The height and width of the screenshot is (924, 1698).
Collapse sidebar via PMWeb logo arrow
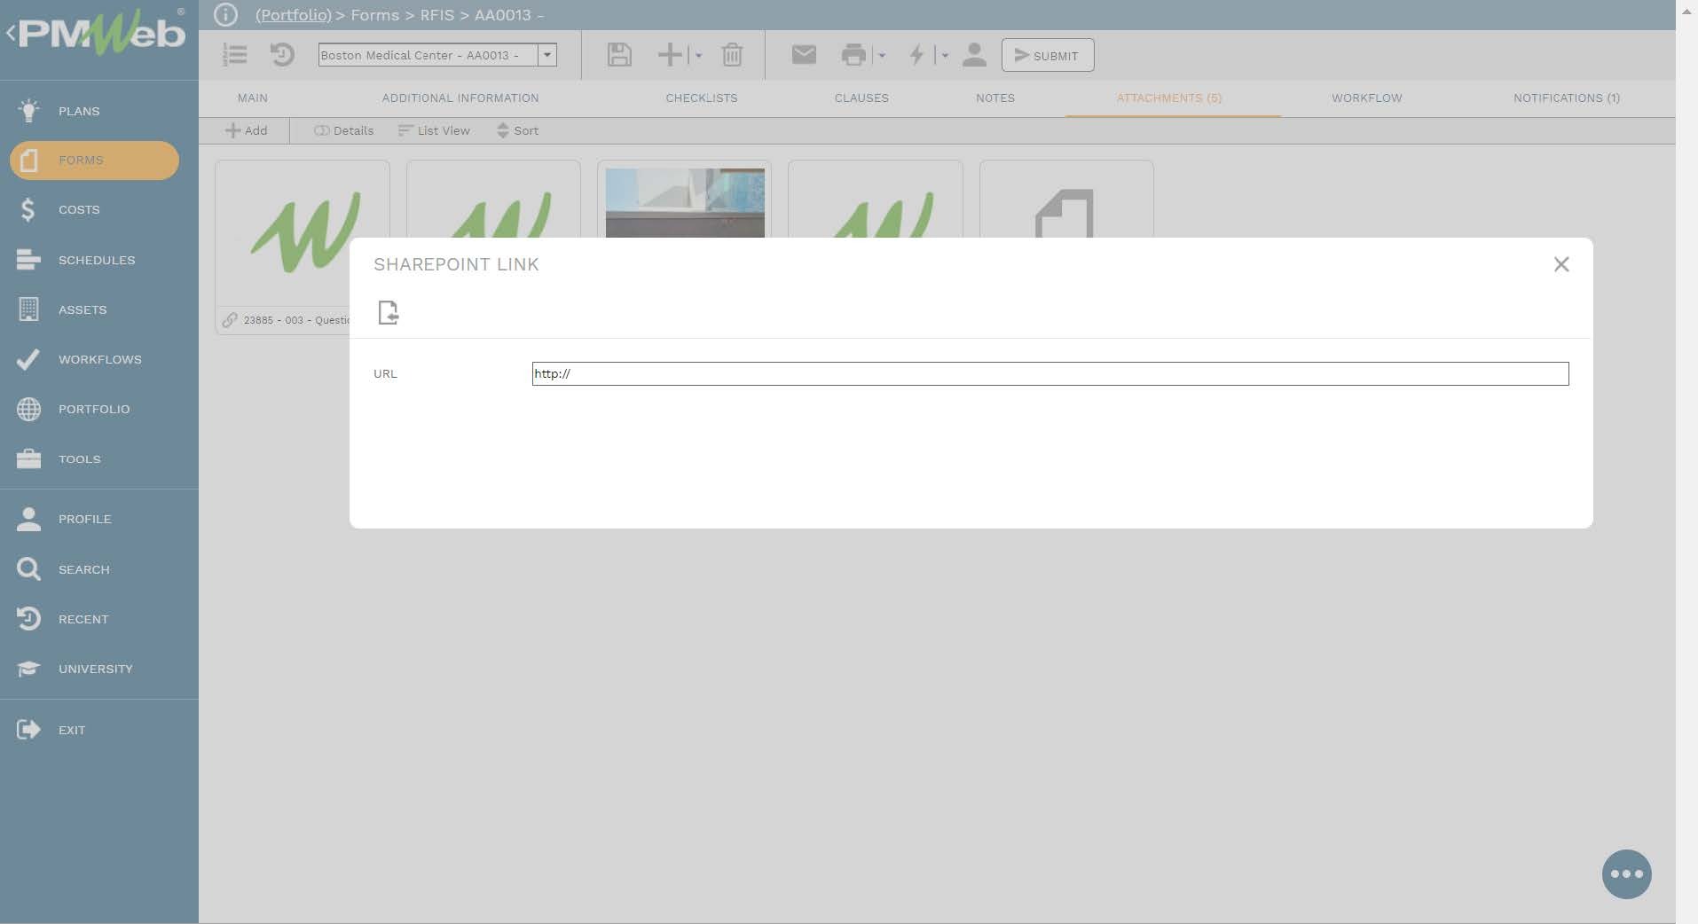[x=11, y=34]
